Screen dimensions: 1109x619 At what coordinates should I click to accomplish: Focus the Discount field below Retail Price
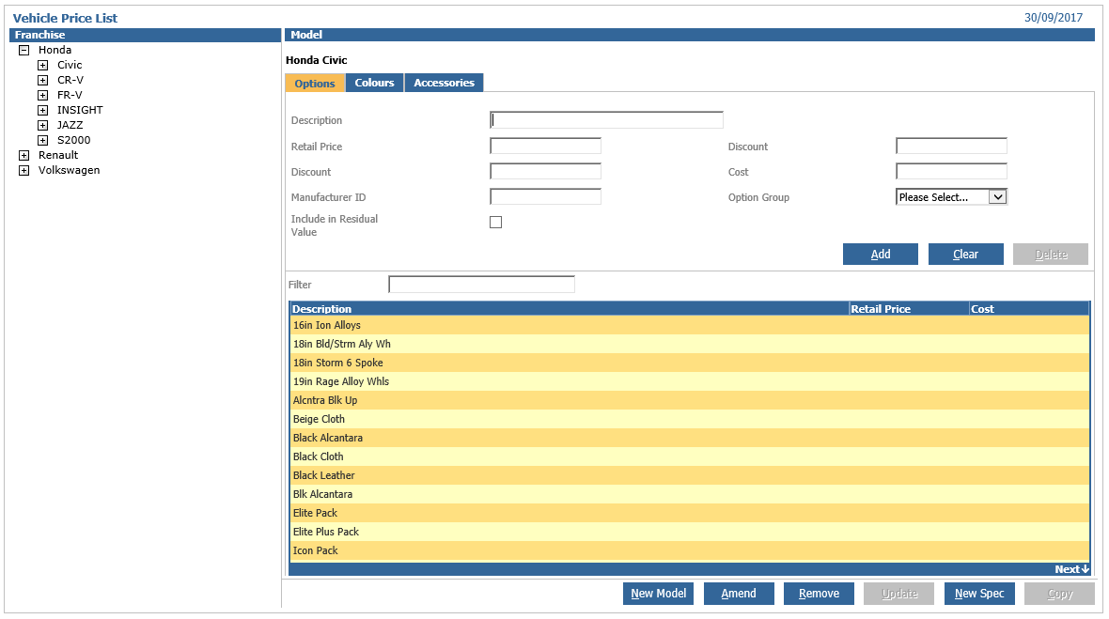point(545,172)
